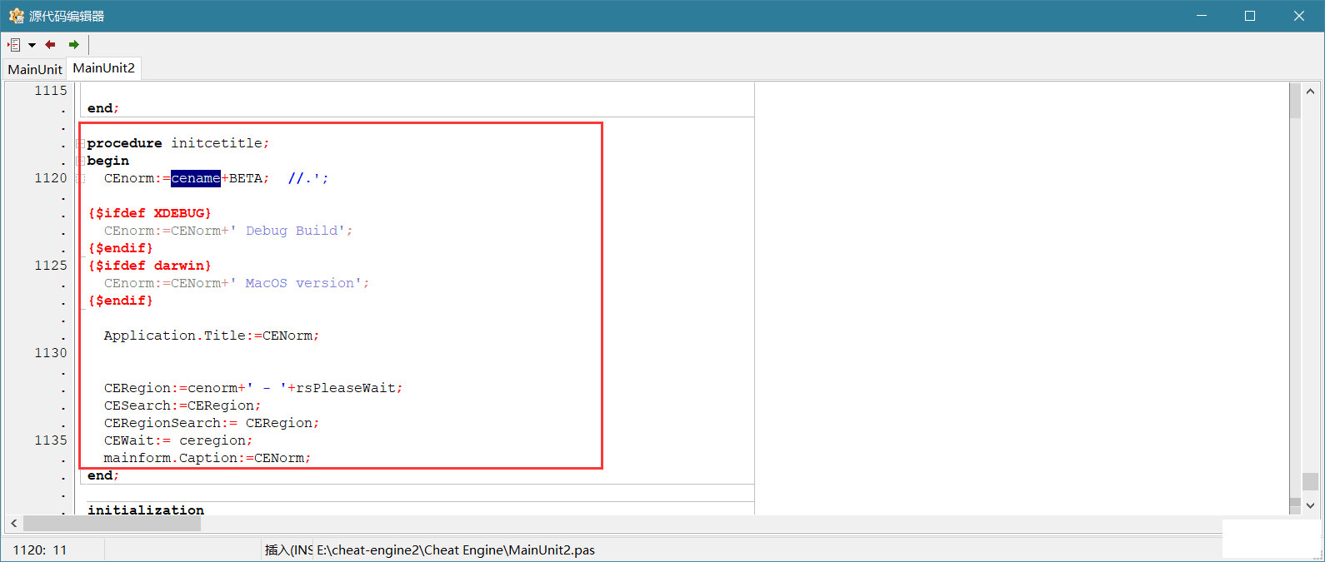Click the jump history list icon

(x=14, y=45)
